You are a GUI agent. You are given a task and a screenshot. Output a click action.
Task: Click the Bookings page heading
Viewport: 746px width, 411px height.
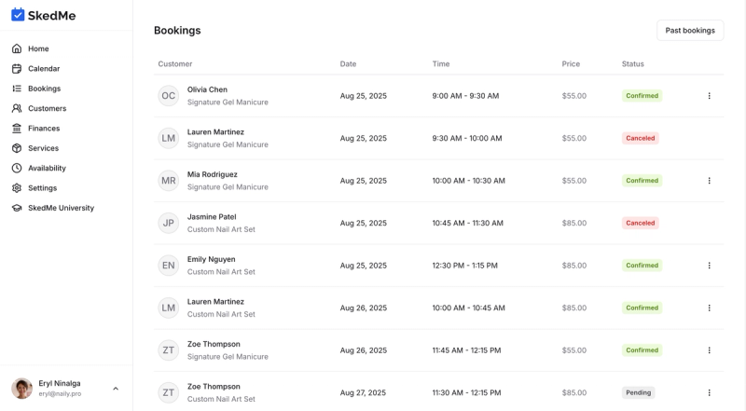177,31
